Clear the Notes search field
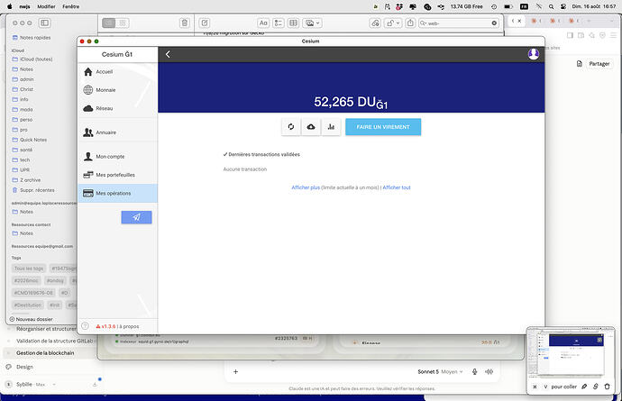Viewport: 622px width, 401px height. click(494, 23)
